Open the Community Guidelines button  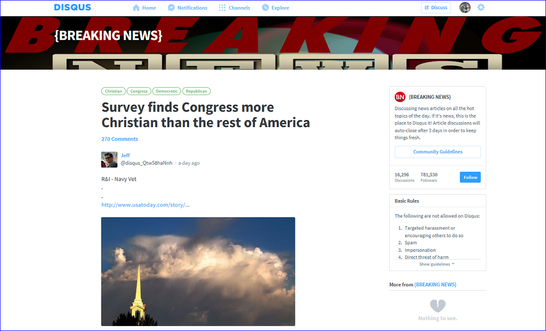437,152
